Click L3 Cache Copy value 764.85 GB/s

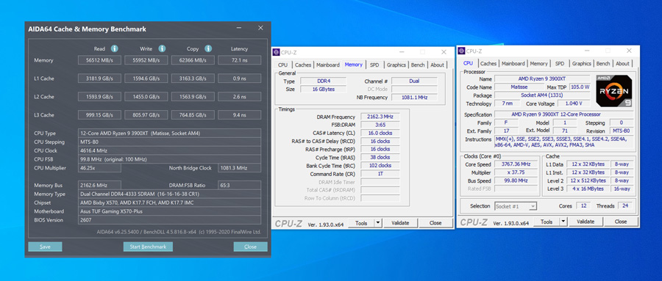click(193, 114)
